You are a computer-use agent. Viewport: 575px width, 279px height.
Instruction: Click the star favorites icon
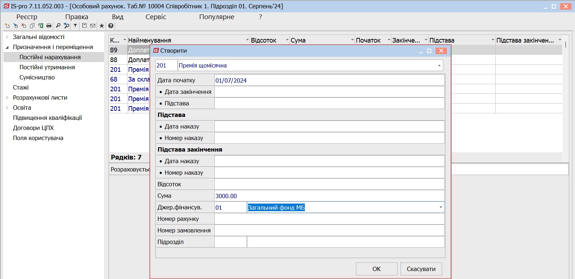point(102,26)
